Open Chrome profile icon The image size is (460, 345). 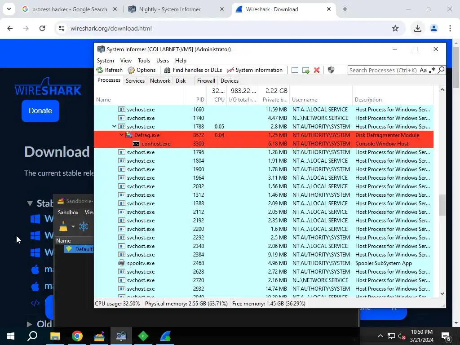tap(434, 28)
